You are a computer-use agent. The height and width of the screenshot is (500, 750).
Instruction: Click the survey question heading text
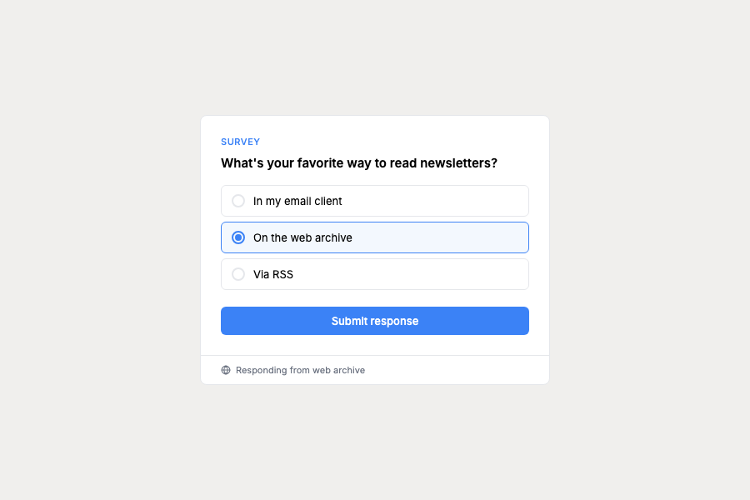coord(358,163)
